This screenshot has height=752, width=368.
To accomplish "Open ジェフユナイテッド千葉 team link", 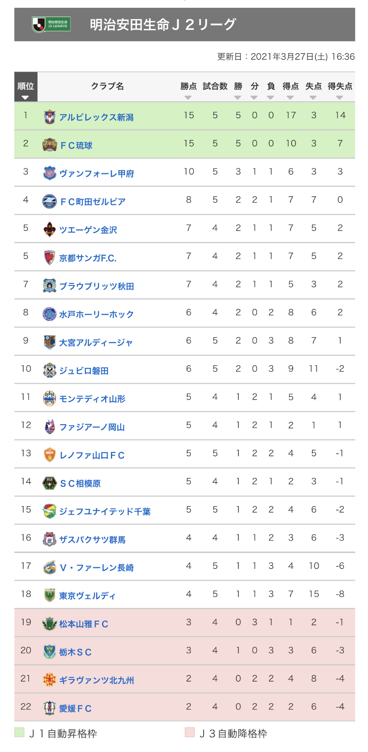I will (105, 512).
